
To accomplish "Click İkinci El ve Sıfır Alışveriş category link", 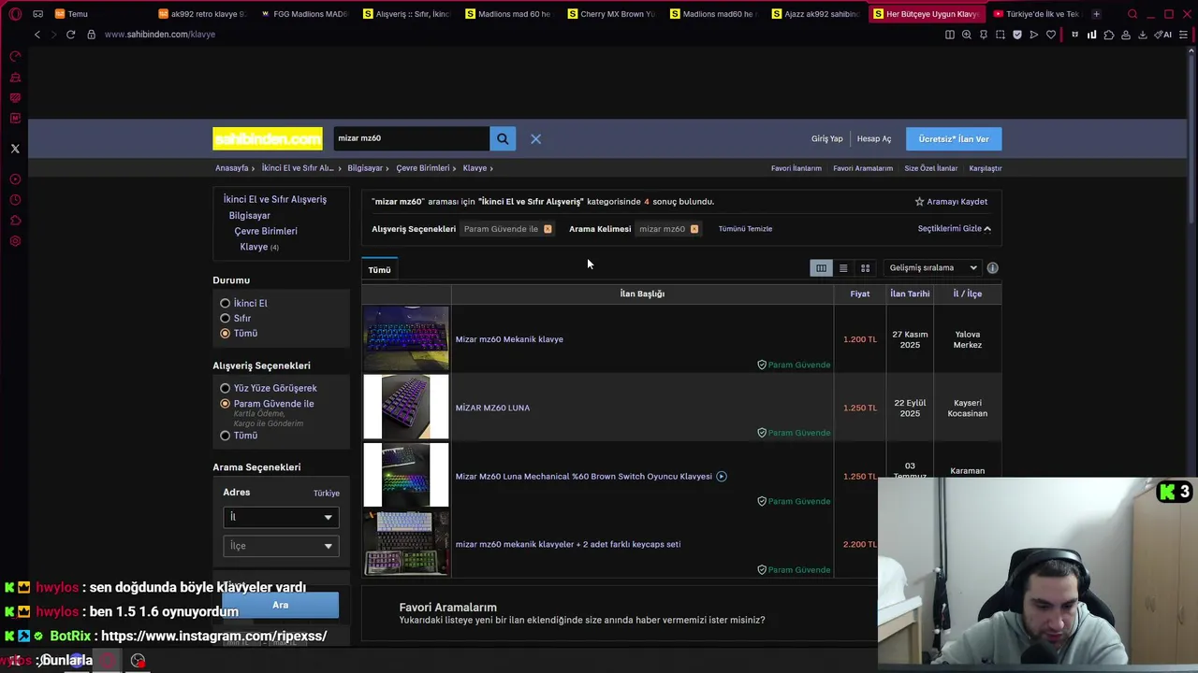I will coord(275,199).
